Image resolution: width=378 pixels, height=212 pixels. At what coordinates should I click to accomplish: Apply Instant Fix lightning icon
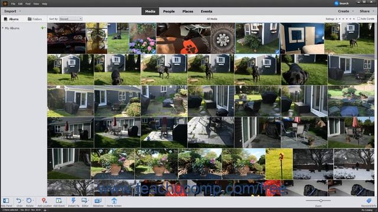click(73, 200)
